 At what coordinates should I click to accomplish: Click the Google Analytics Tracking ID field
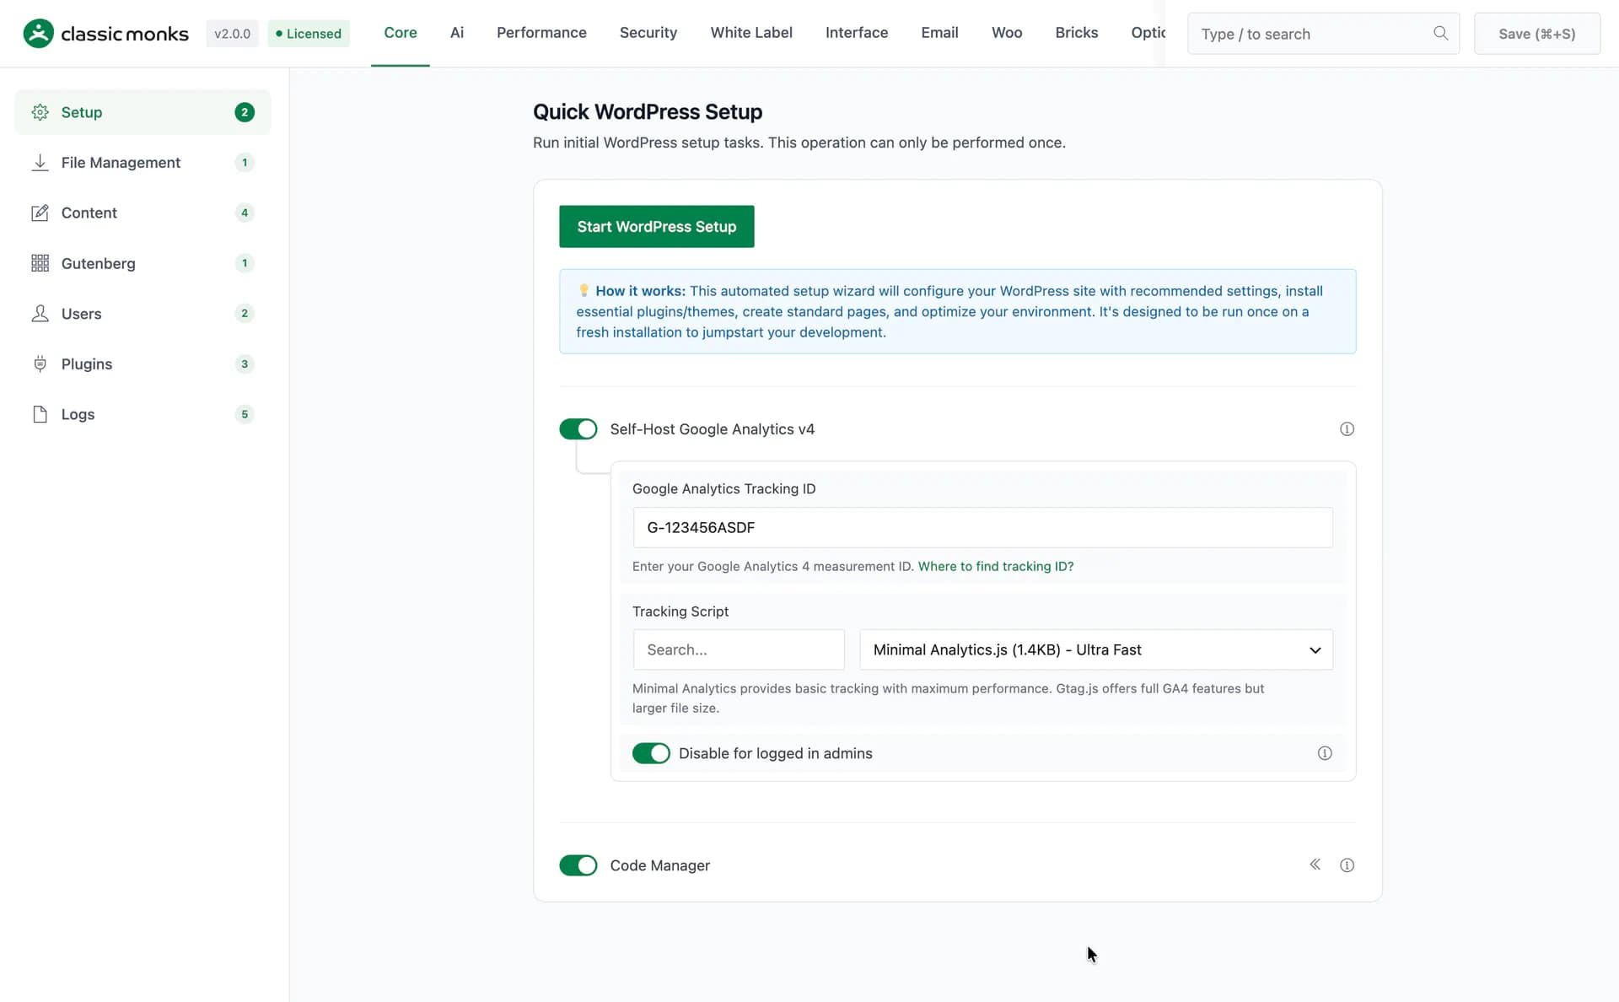coord(983,527)
